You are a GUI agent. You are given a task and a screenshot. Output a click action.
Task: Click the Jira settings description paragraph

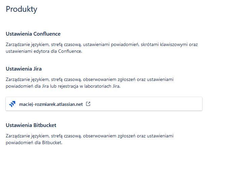[x=89, y=83]
